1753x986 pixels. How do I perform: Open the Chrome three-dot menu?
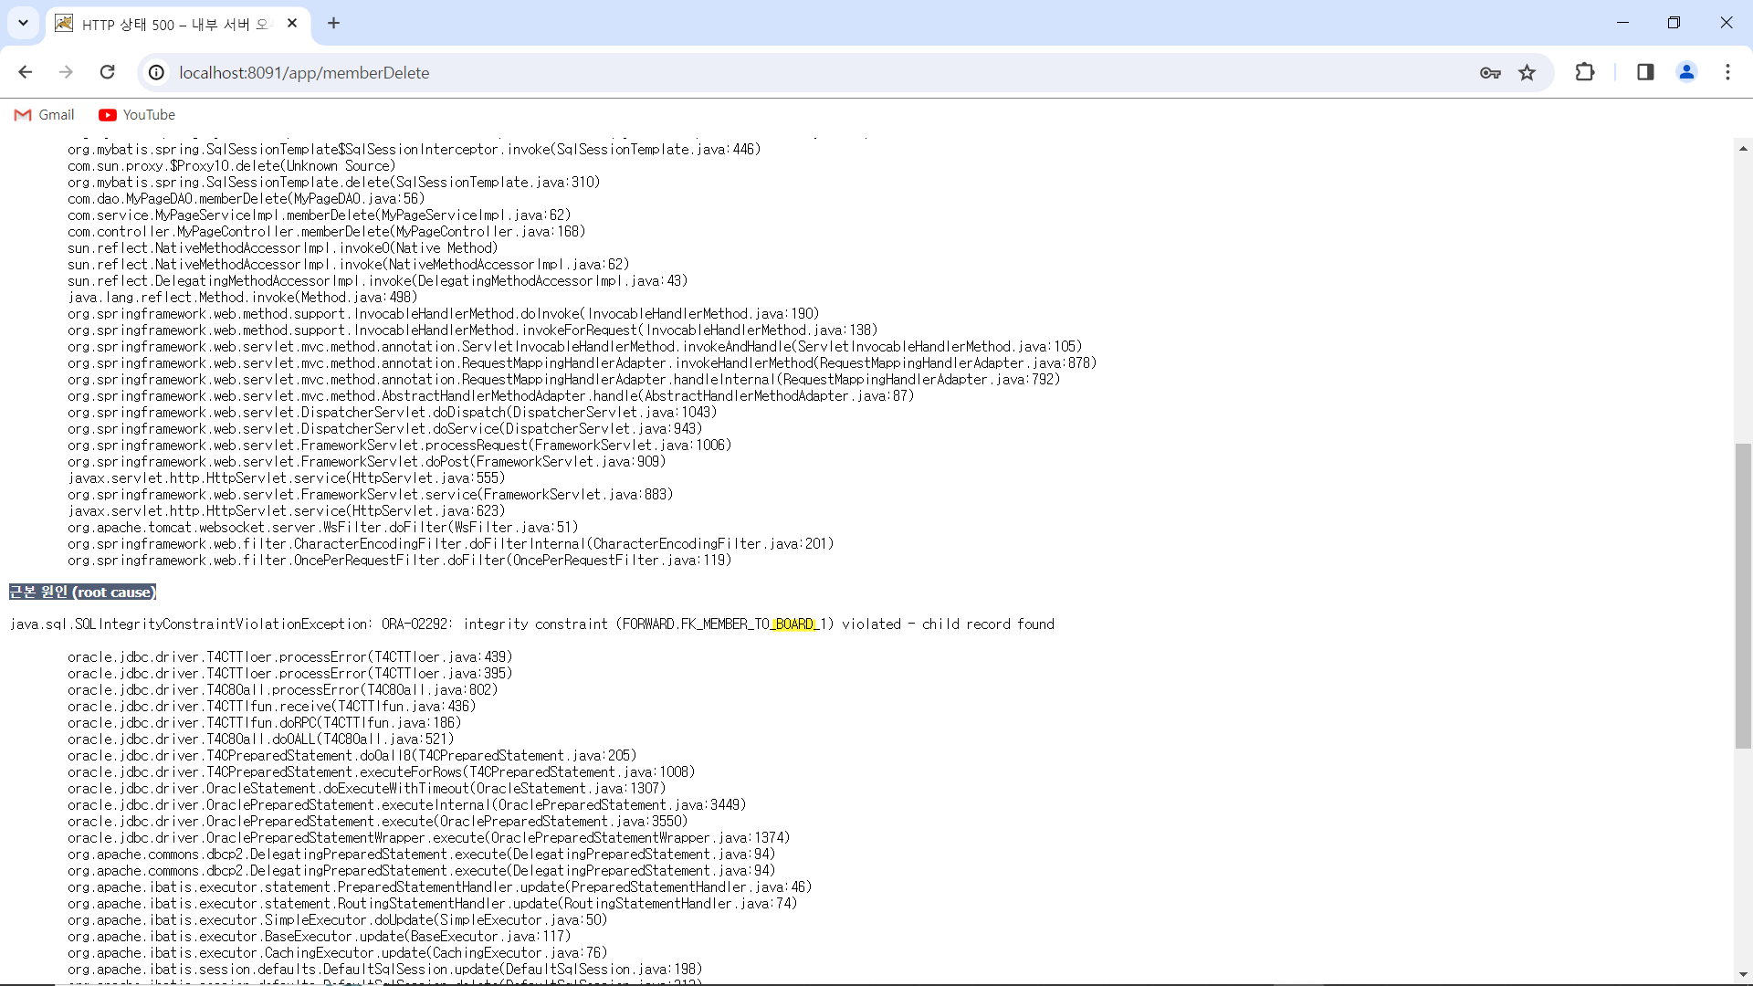[x=1727, y=72]
